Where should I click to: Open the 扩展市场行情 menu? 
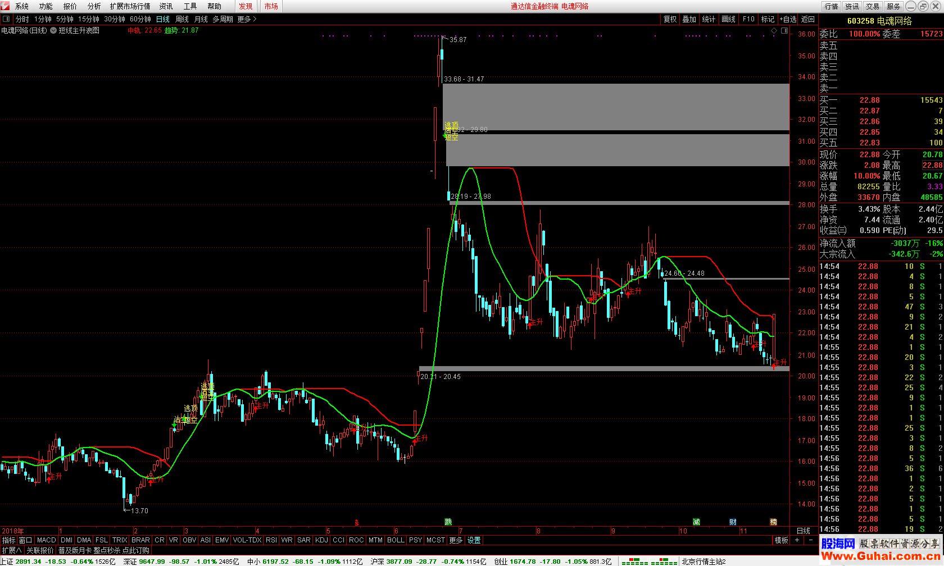[130, 6]
